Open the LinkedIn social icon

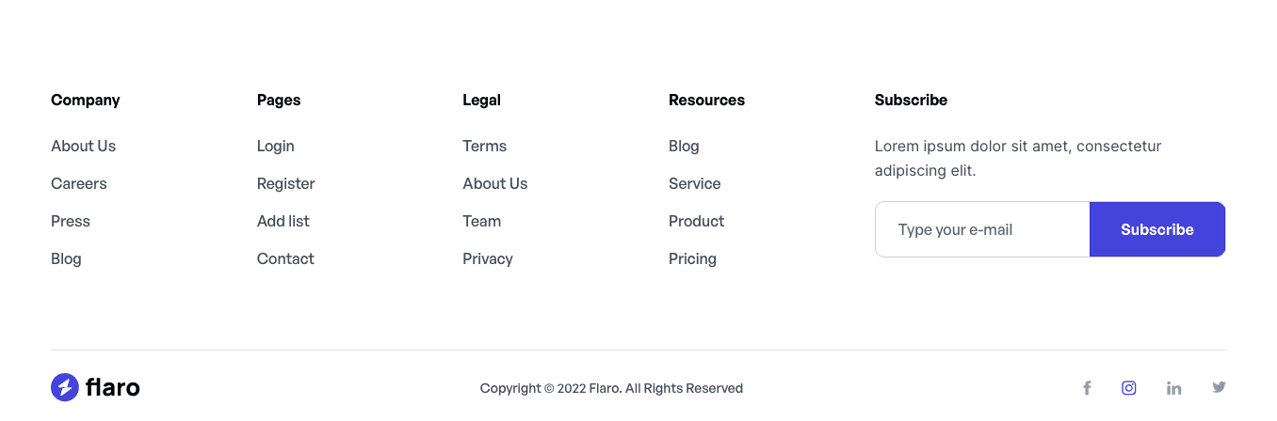point(1174,388)
